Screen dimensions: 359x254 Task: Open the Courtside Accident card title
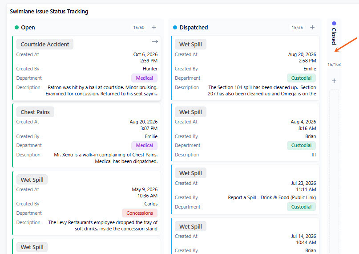coord(45,44)
